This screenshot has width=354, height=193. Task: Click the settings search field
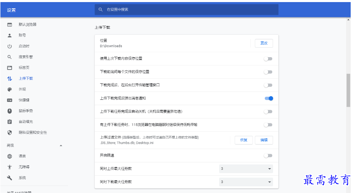[x=186, y=10]
